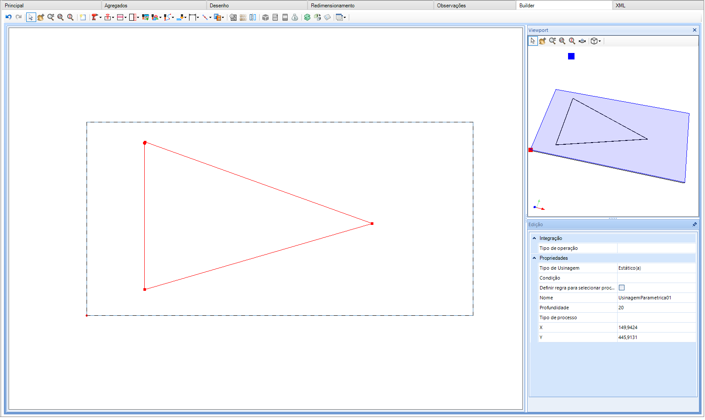Open the dimension bracket dropdown arrow
705x420 pixels.
point(198,18)
